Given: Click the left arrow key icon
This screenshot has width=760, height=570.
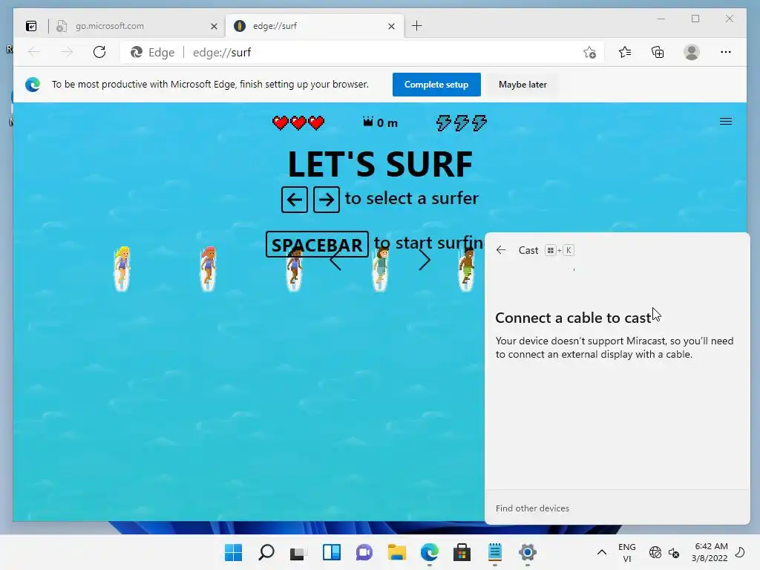Looking at the screenshot, I should pos(294,200).
